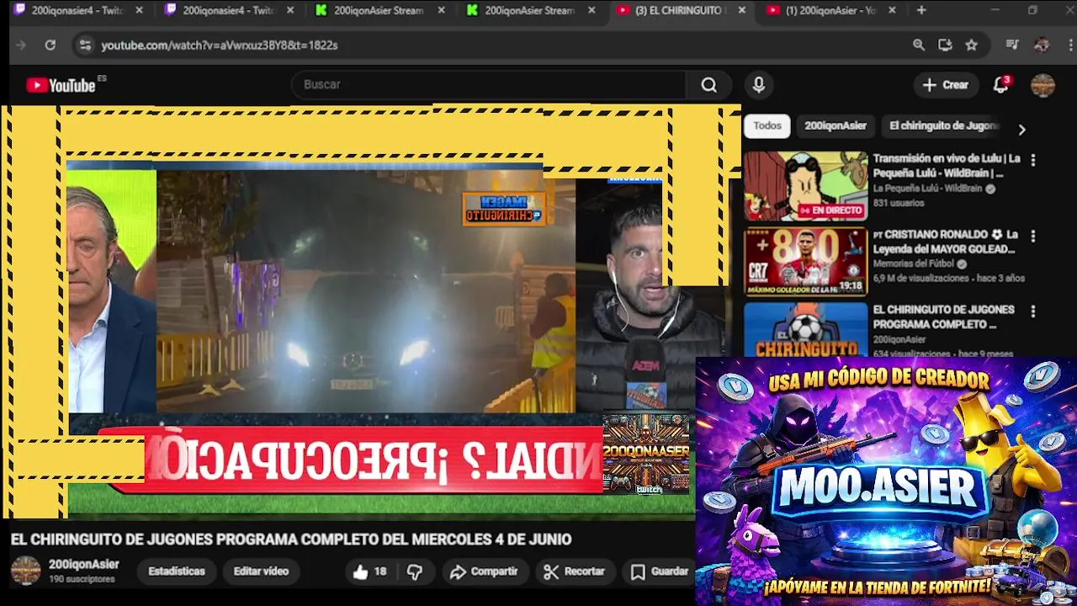This screenshot has height=606, width=1077.
Task: Click the 200iqonAsier channel avatar below video
Action: coord(25,571)
